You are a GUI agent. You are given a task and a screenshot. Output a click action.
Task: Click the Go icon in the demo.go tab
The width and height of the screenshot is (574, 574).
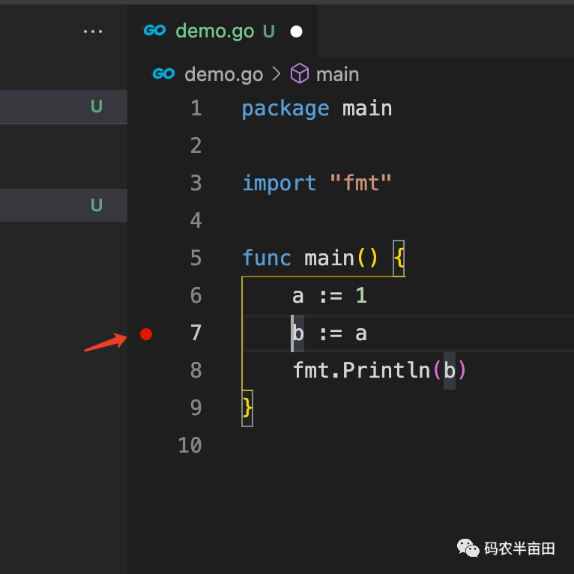pos(154,31)
